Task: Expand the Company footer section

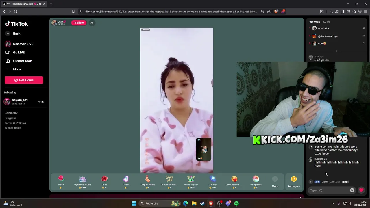Action: (11, 113)
